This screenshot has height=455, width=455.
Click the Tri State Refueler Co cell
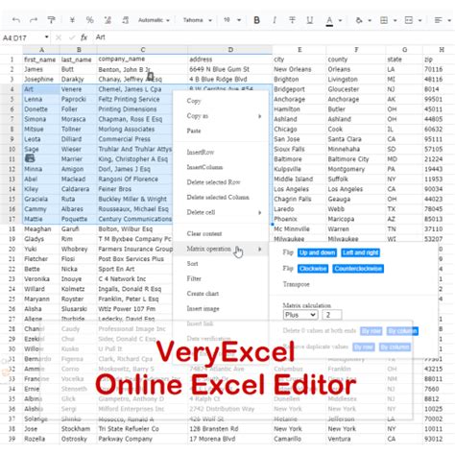coord(142,429)
